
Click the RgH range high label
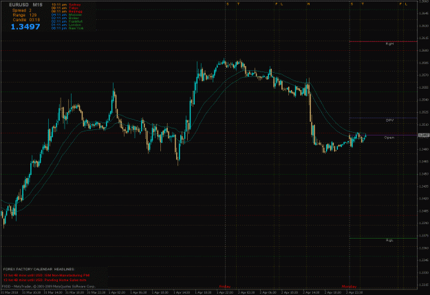pyautogui.click(x=389, y=44)
